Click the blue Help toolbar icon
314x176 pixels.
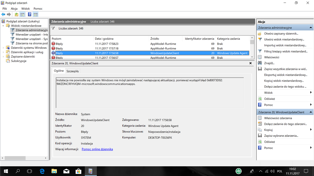[30, 14]
